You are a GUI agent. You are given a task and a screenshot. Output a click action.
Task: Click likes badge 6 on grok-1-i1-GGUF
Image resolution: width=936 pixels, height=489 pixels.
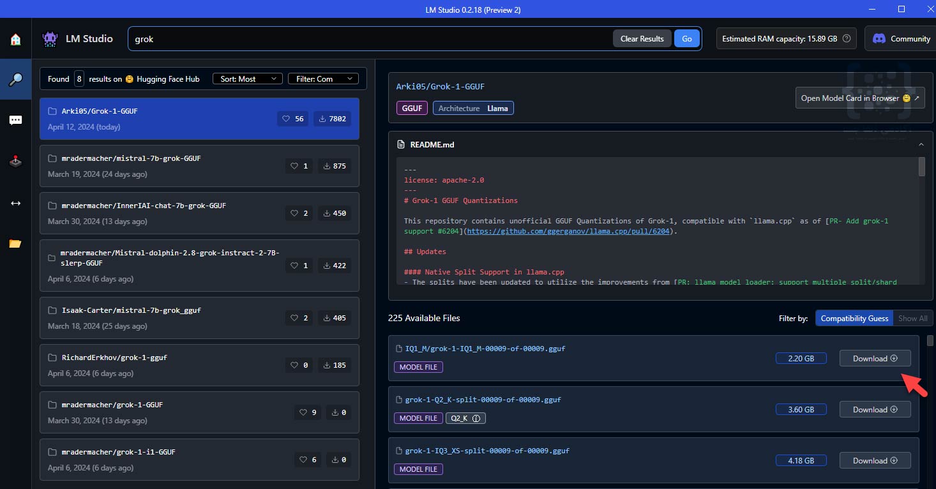coord(308,460)
